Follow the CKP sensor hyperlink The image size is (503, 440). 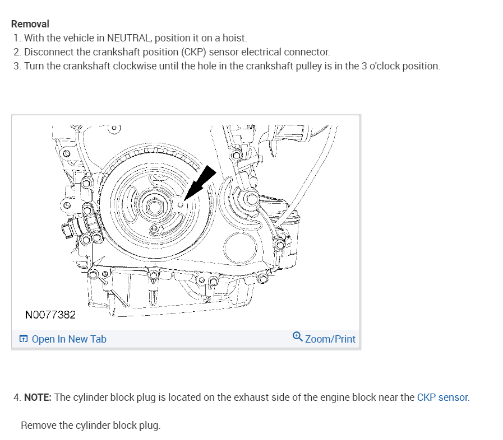pos(442,397)
